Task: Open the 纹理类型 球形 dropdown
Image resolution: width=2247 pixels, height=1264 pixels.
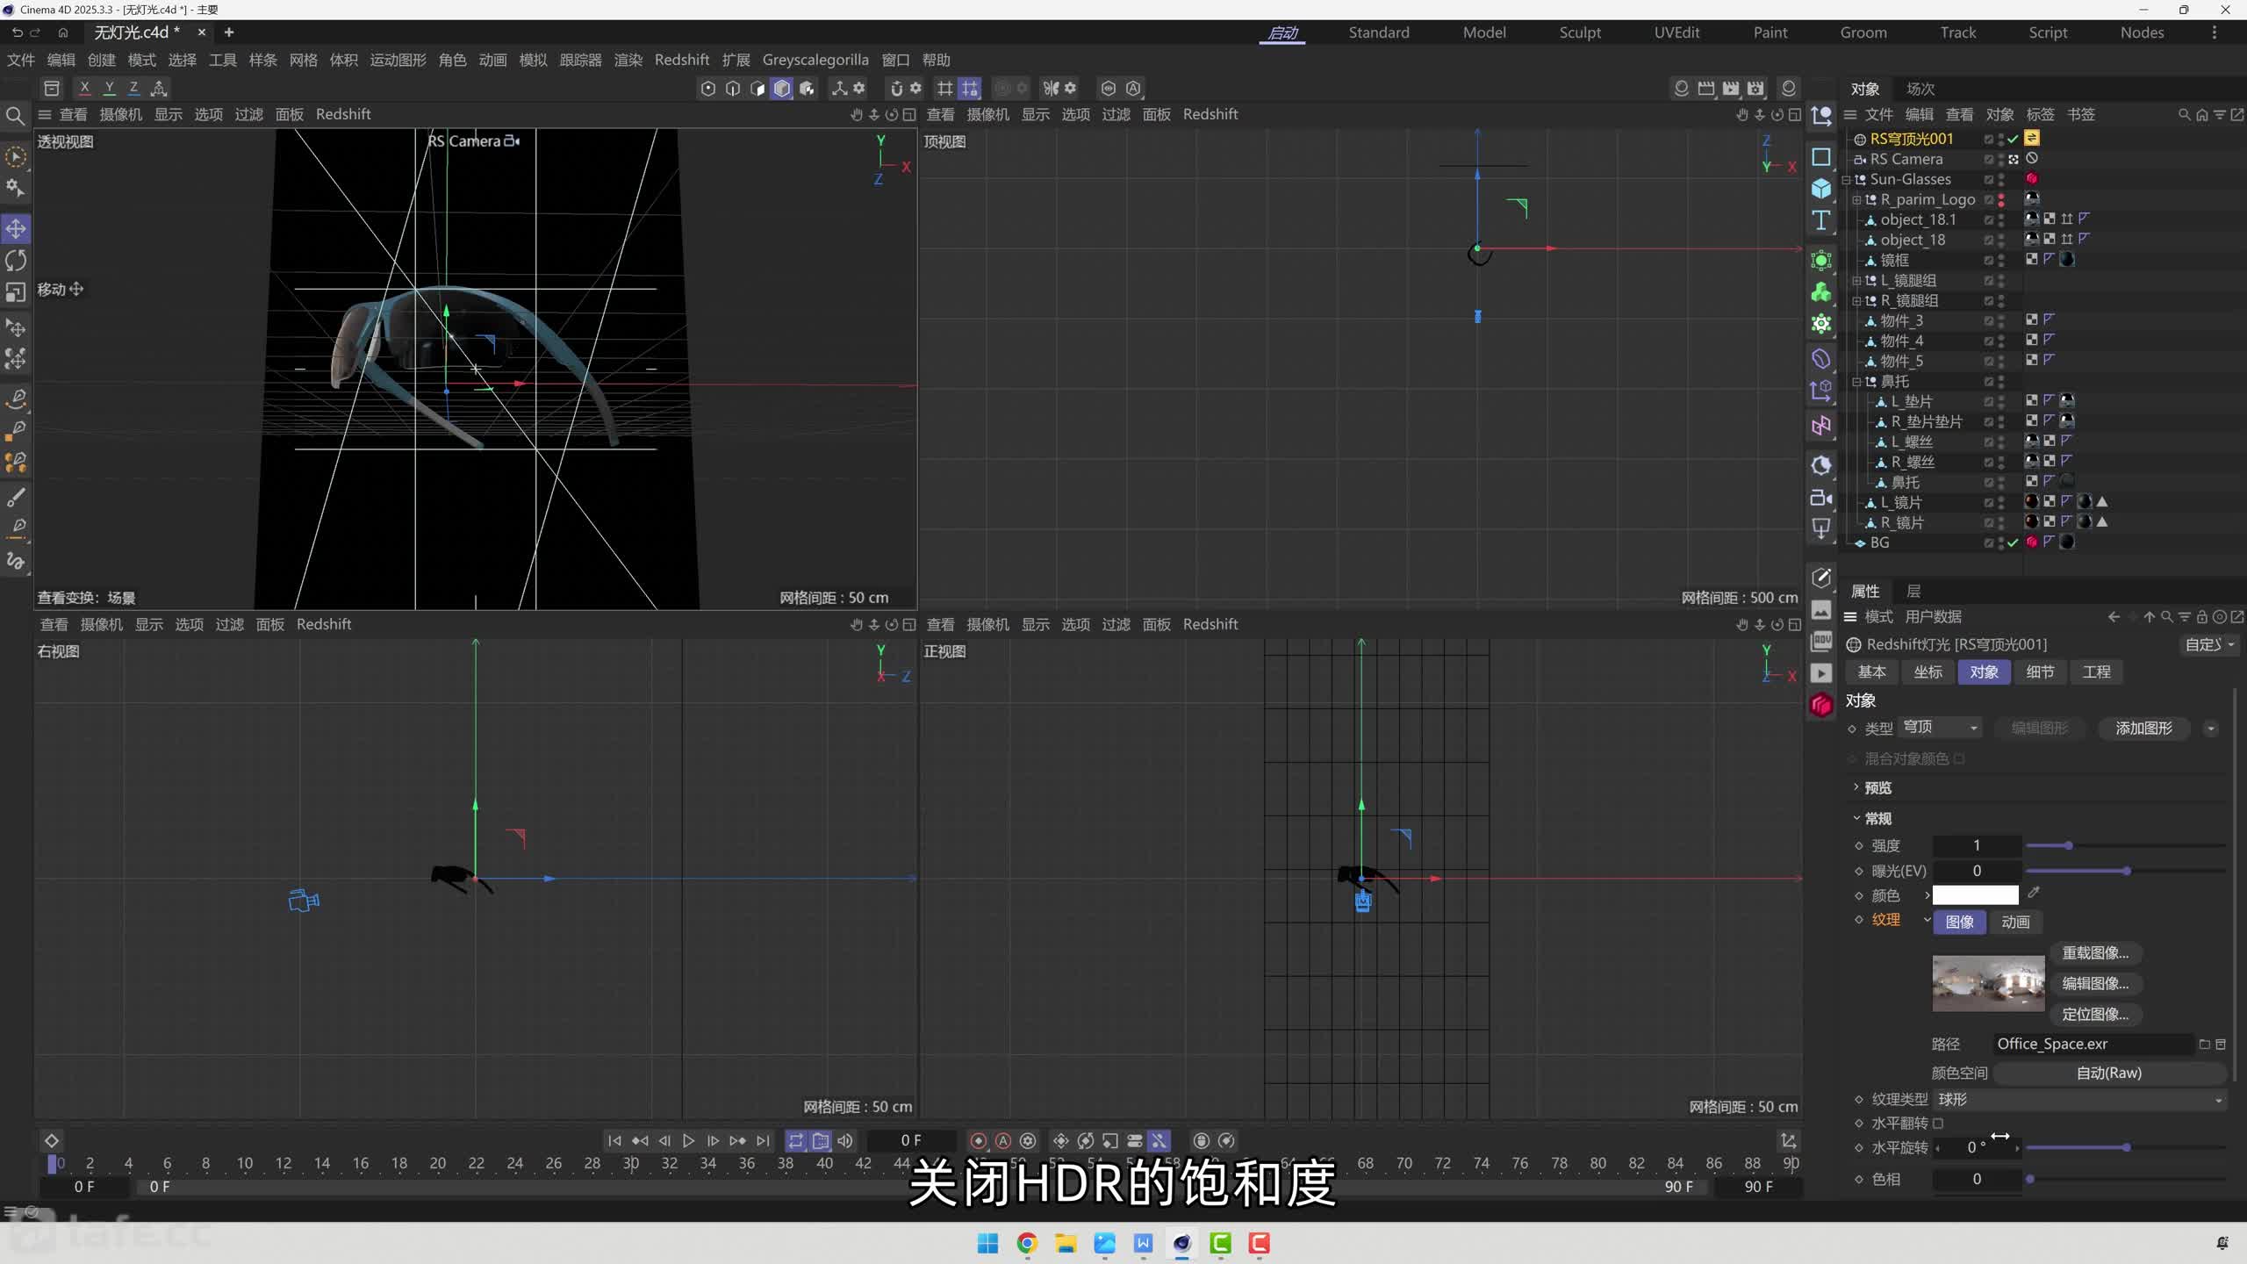Action: coord(2080,1100)
